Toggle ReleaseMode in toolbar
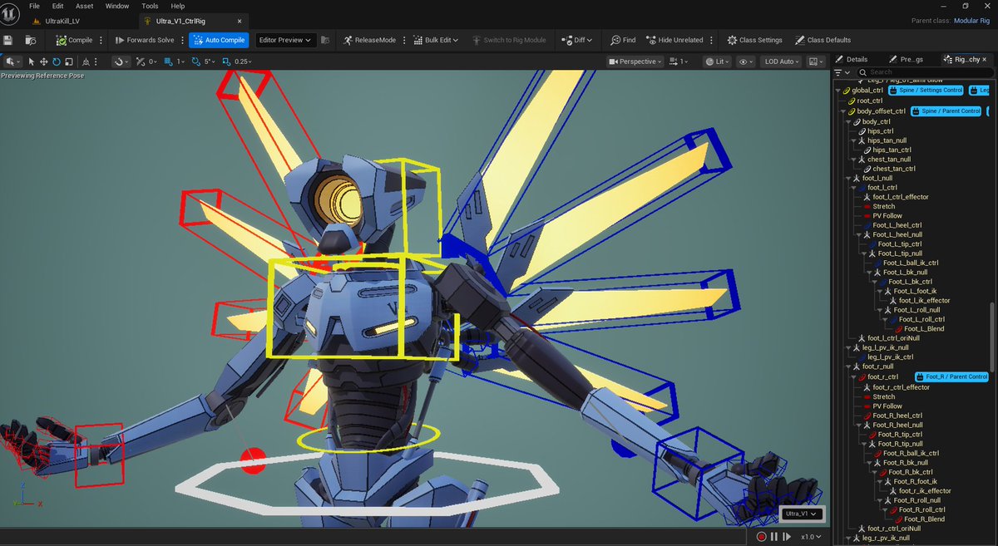 coord(368,40)
